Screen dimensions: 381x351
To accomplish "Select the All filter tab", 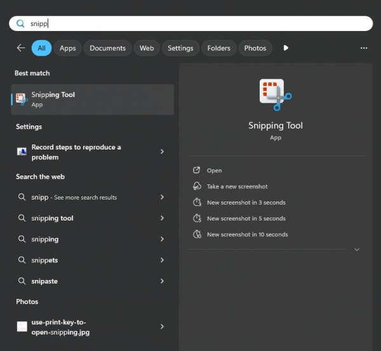I will 41,48.
